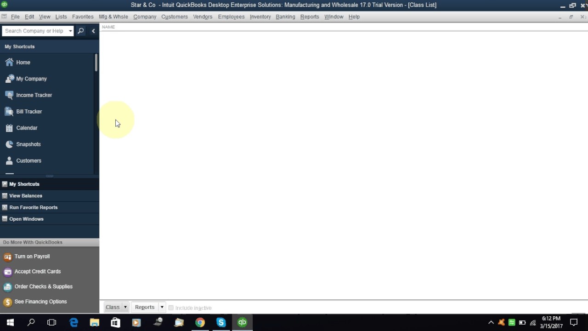Open Calendar shortcut icon
This screenshot has width=588, height=331.
[9, 128]
